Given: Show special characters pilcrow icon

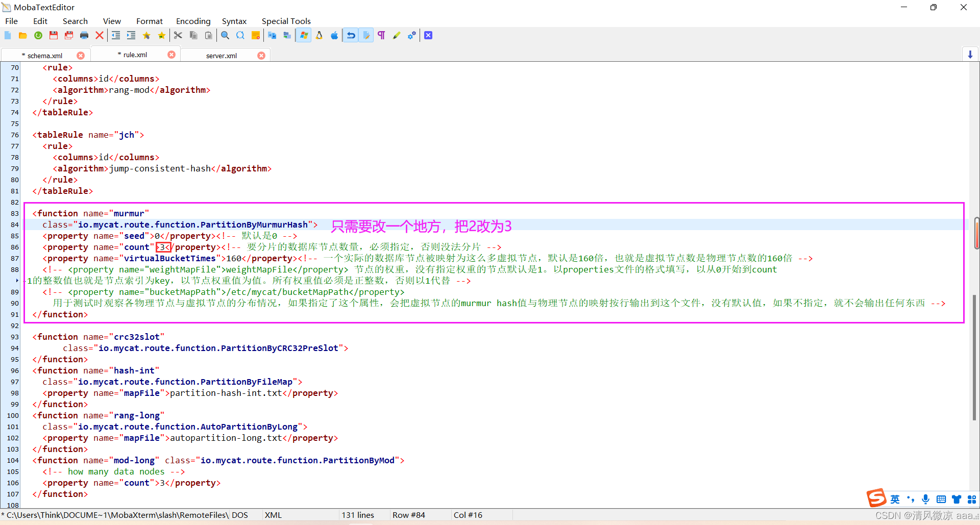Looking at the screenshot, I should 381,35.
